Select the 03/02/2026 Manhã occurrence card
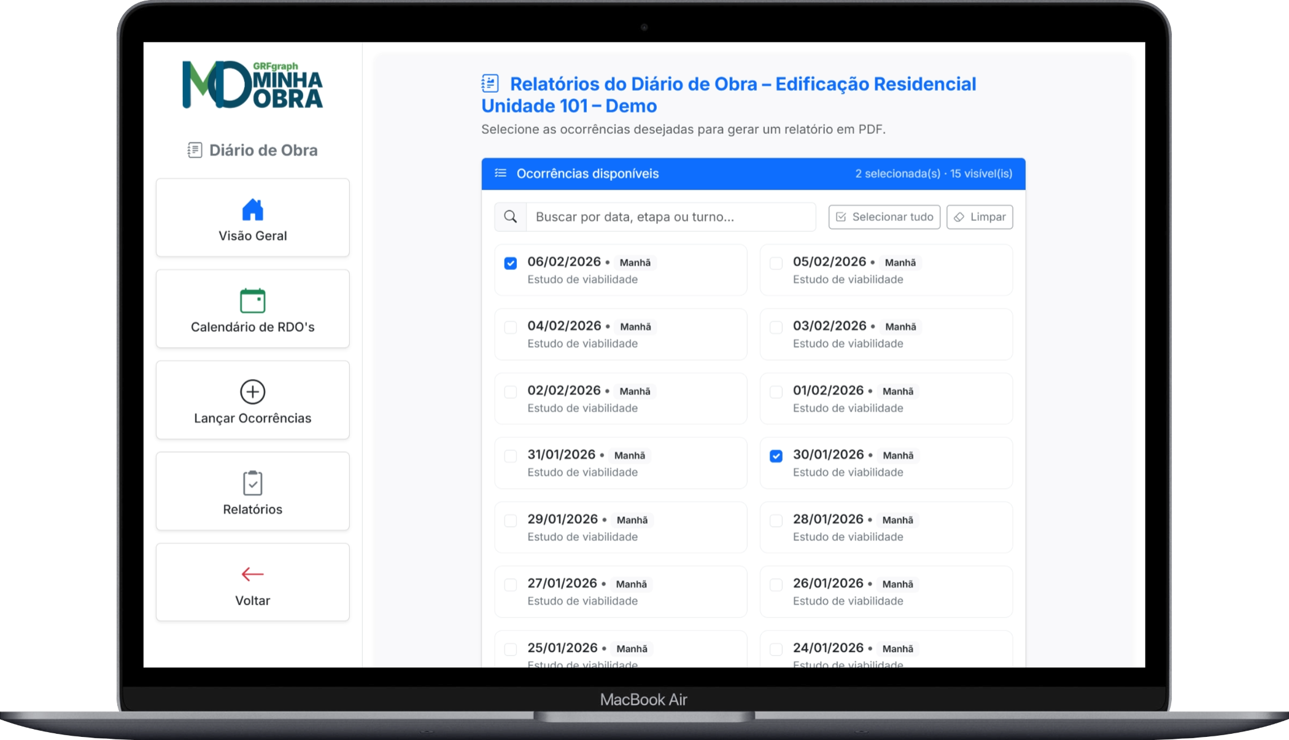The height and width of the screenshot is (740, 1289). [x=885, y=334]
